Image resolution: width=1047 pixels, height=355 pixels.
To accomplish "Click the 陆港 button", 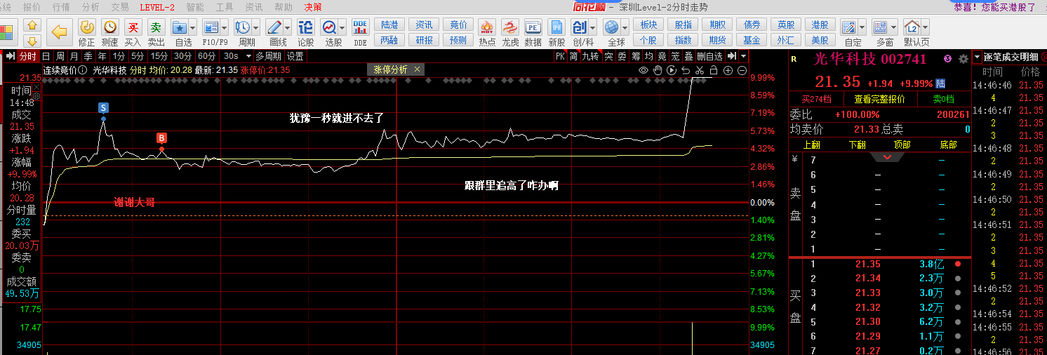I will point(389,25).
